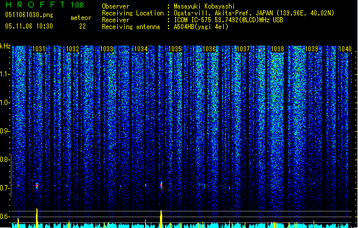The image size is (358, 228).
Task: Click the Receiving Location label
Action: (x=133, y=13)
